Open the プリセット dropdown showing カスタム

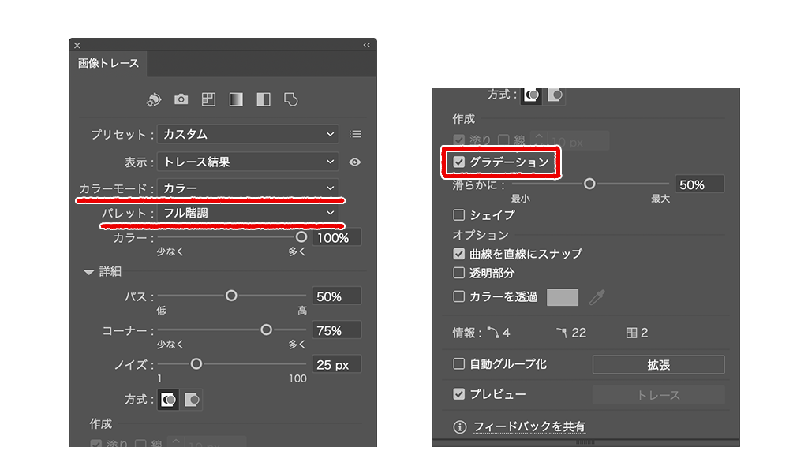pos(248,134)
